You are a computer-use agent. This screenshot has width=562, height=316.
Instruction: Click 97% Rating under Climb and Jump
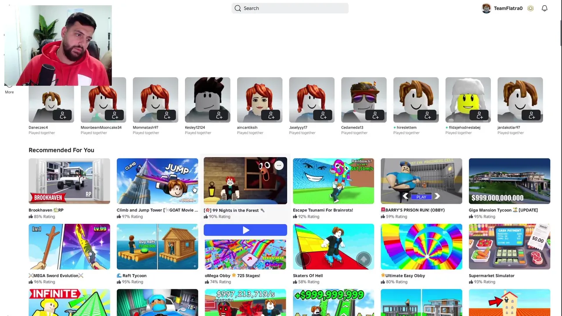[130, 216]
